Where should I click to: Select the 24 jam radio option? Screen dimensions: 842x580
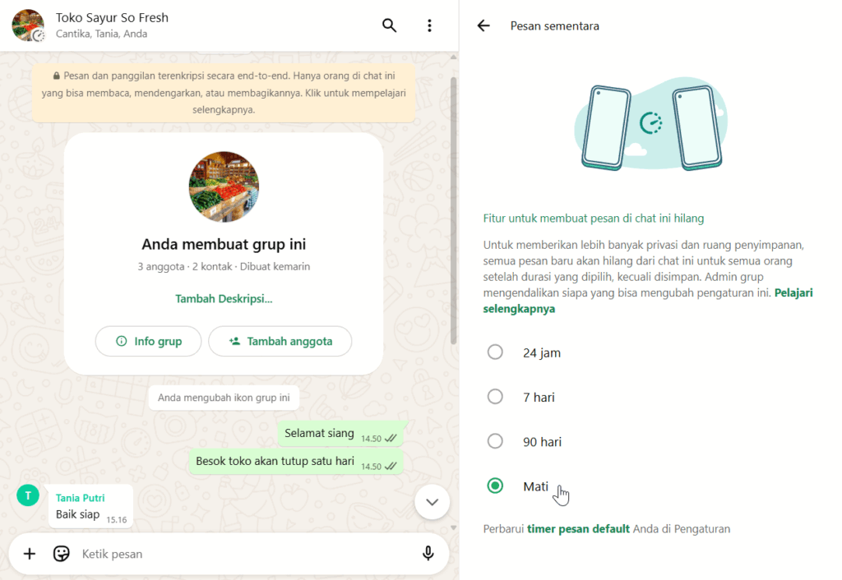494,352
